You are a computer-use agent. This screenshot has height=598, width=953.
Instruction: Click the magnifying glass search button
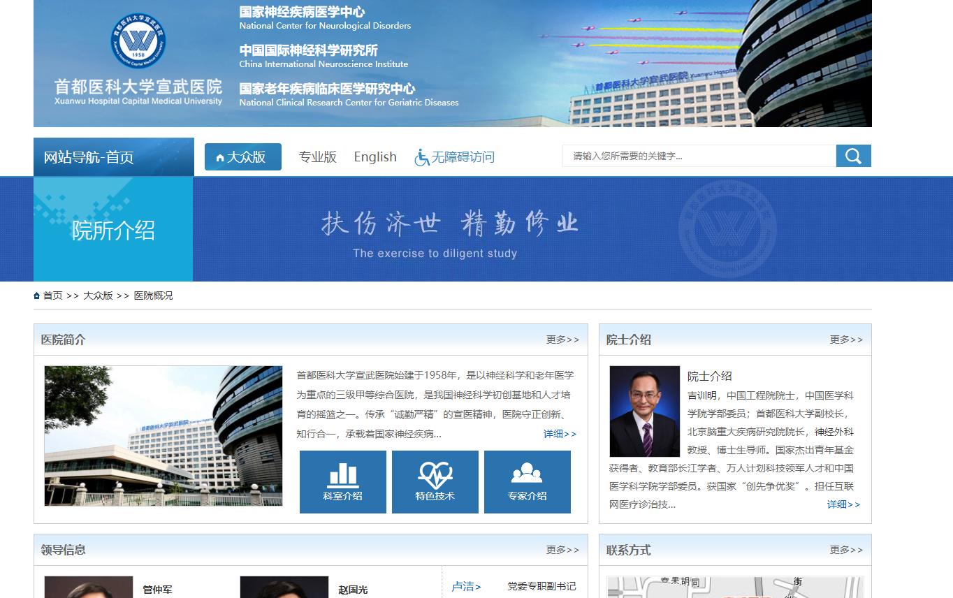(x=853, y=156)
